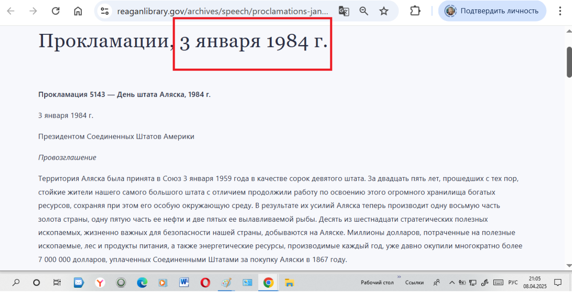This screenshot has width=572, height=298.
Task: Expand the Рабочий стол toolbar chevron
Action: 399,277
